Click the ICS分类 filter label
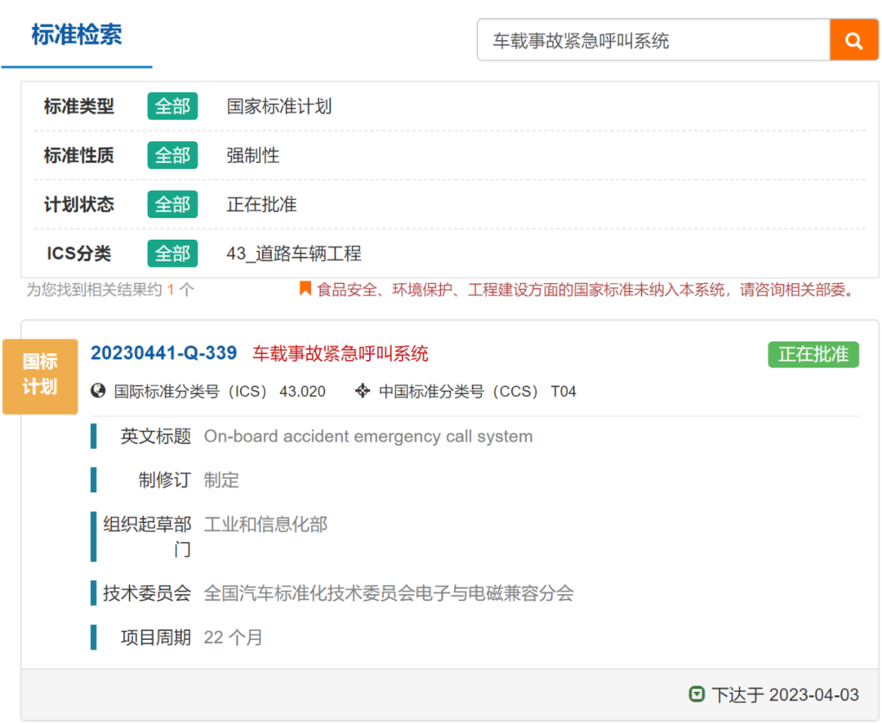 [78, 254]
